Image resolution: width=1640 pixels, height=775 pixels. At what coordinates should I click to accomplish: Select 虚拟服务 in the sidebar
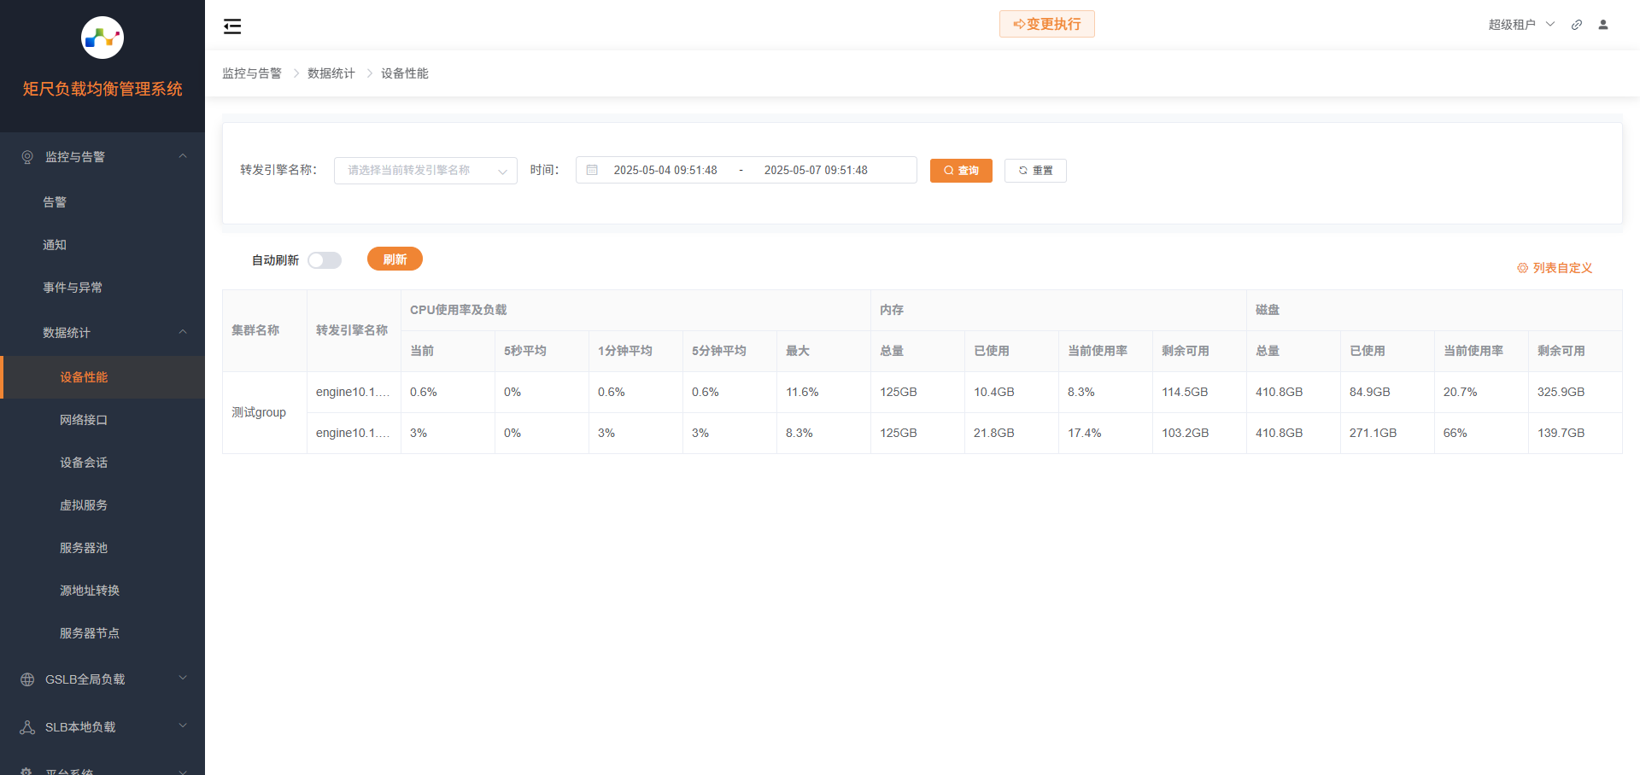[84, 505]
